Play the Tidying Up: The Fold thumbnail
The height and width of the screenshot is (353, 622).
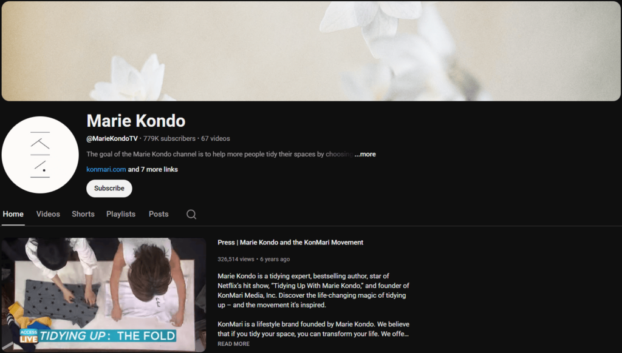[103, 295]
